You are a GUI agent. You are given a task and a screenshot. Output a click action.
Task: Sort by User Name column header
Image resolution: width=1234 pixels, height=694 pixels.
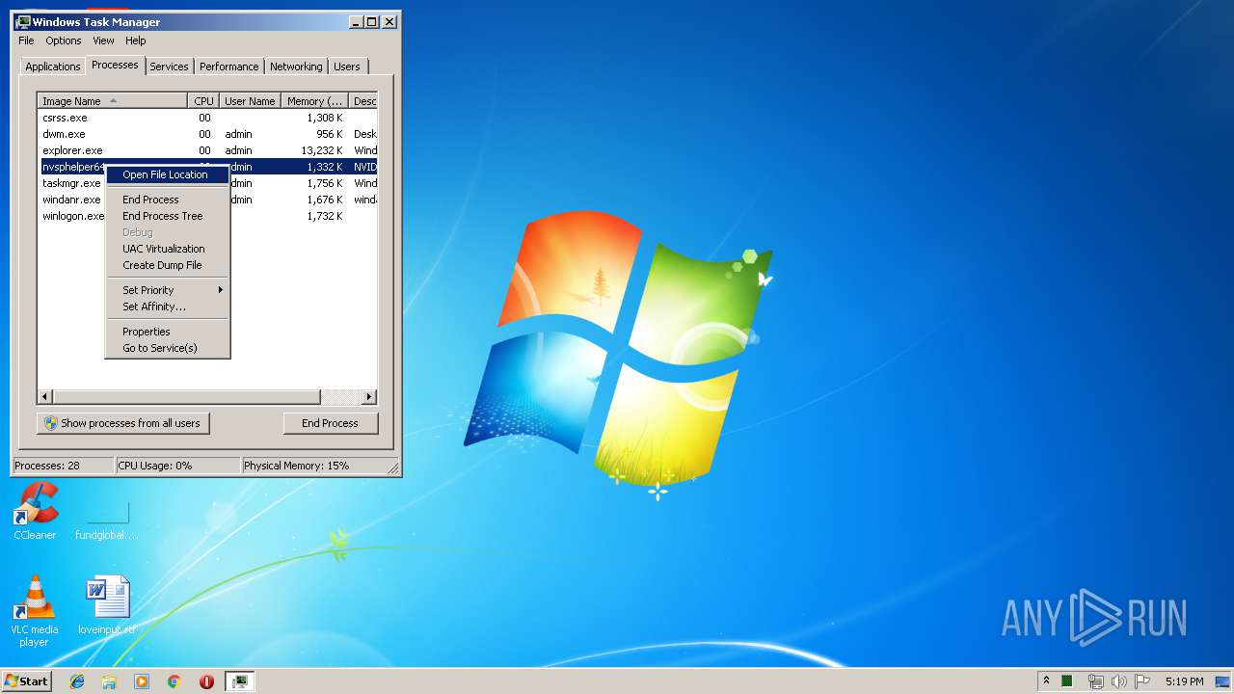(x=250, y=101)
